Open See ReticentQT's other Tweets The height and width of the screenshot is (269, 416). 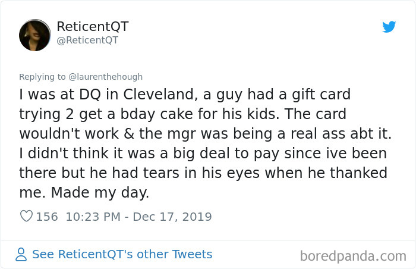(x=122, y=254)
